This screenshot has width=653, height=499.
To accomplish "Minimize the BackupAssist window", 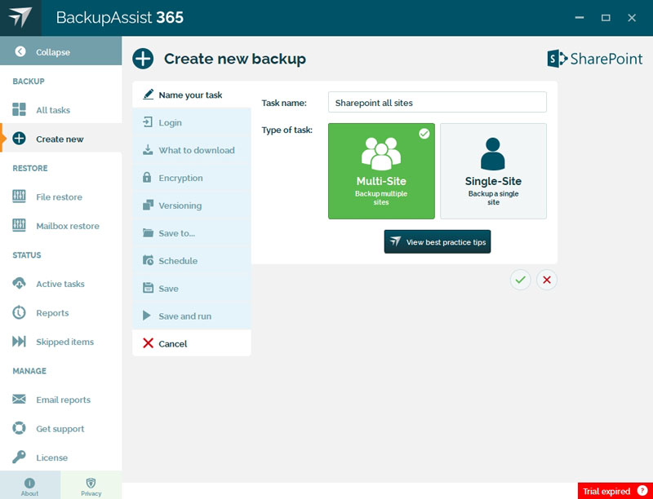I will (580, 17).
